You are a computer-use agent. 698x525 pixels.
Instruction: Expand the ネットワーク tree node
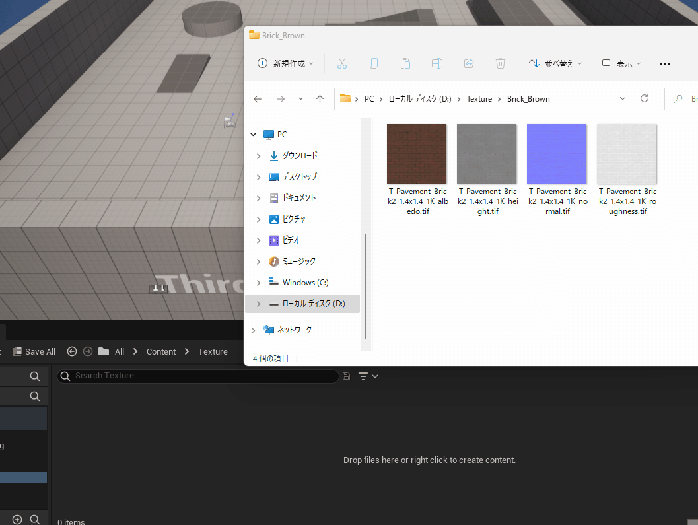coord(254,330)
